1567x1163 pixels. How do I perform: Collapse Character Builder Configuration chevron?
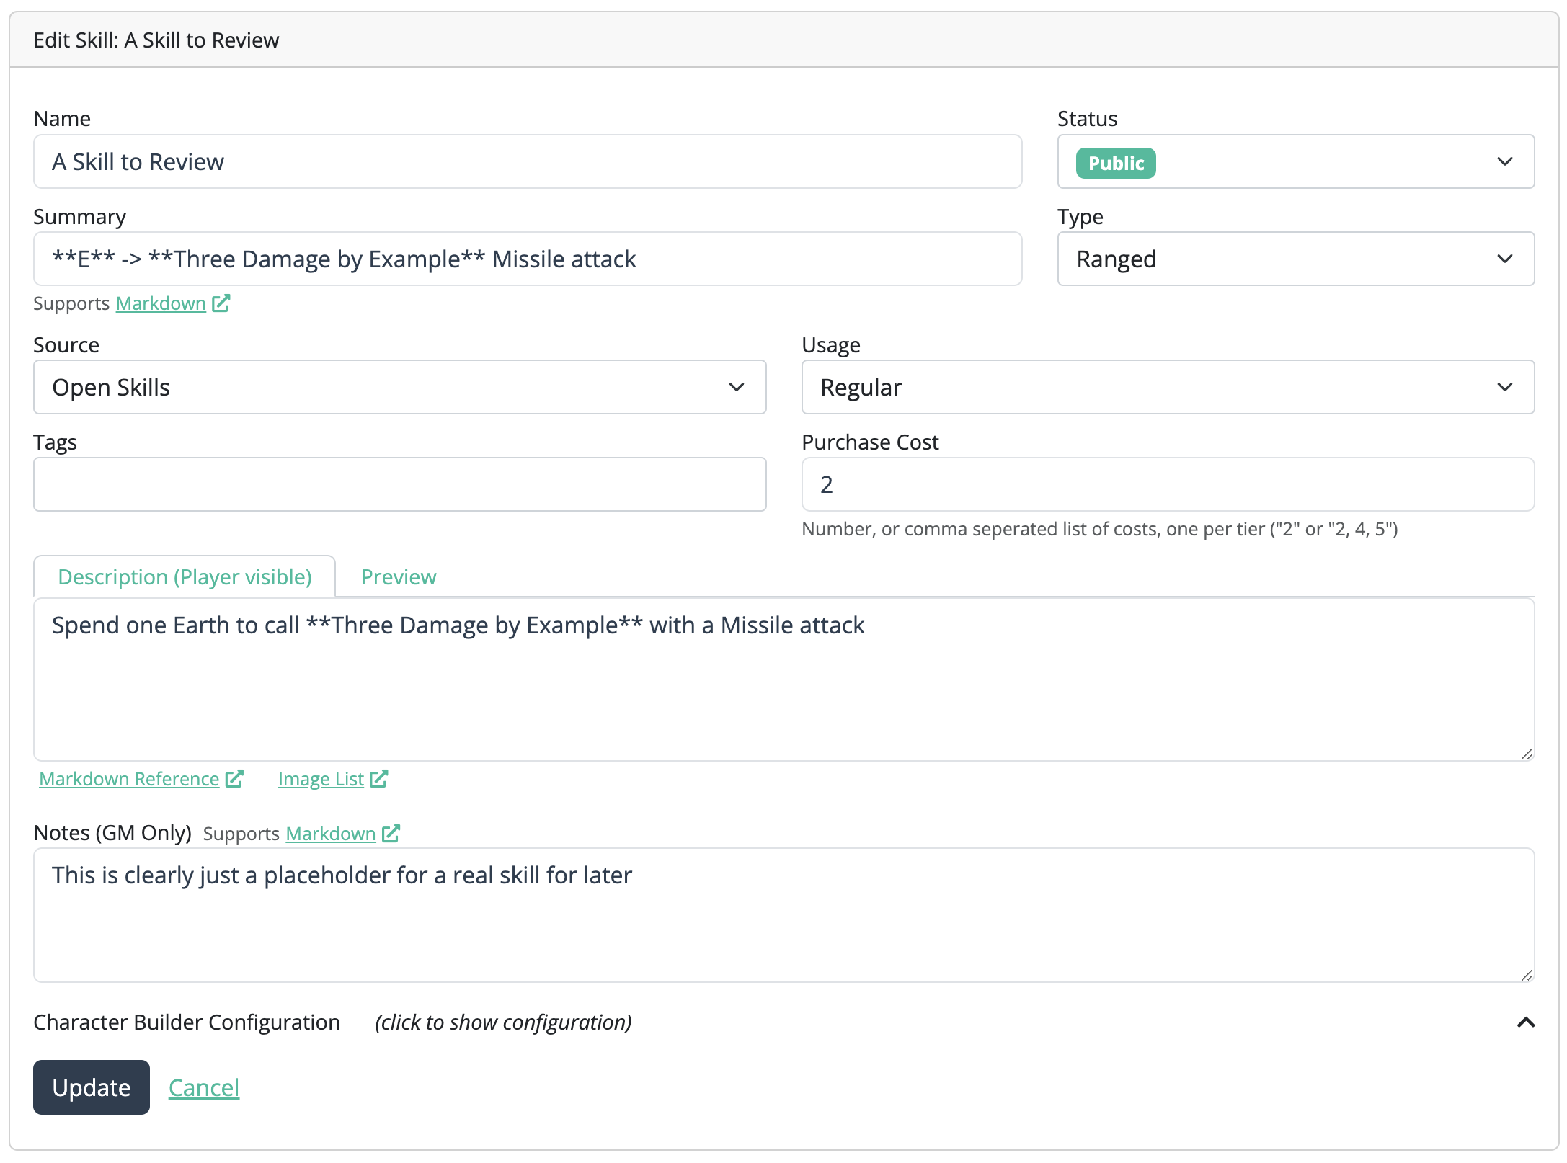(x=1525, y=1022)
